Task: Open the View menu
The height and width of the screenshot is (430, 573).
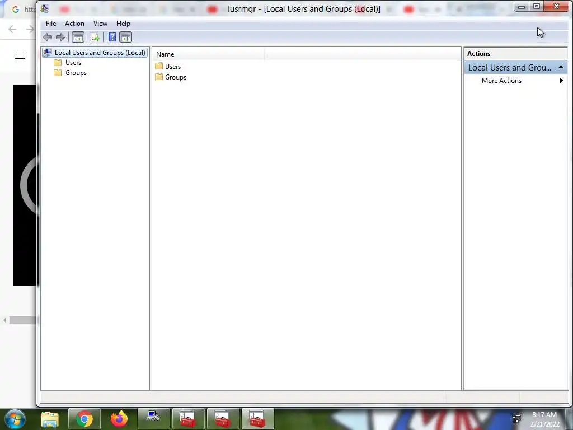Action: pyautogui.click(x=100, y=24)
